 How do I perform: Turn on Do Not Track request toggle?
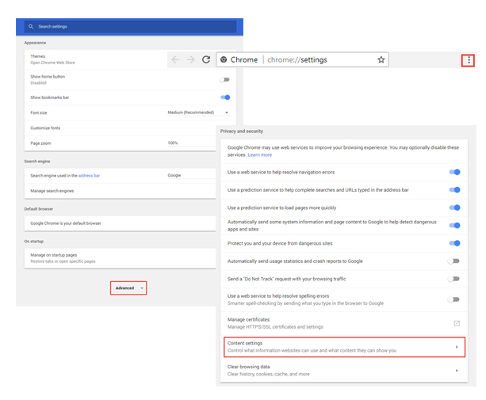453,279
